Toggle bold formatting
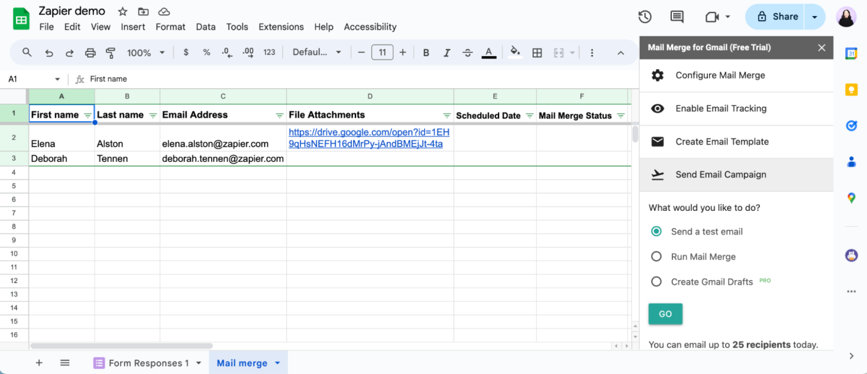The image size is (867, 374). click(x=426, y=53)
